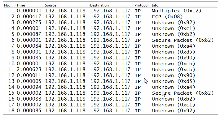Select packet 2 EGP (0x08)
Viewport: 220px width, 116px height.
click(x=110, y=17)
